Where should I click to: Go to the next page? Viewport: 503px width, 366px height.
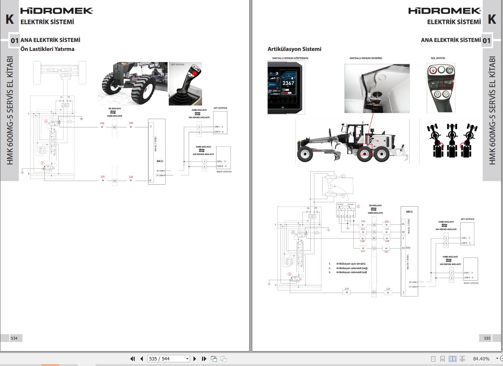[195, 359]
